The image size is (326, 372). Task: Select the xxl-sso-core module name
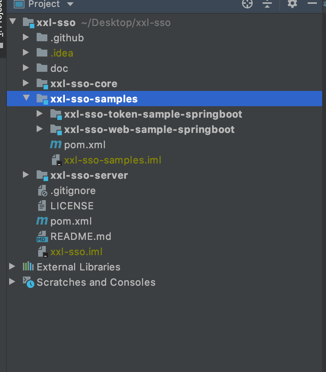[84, 84]
